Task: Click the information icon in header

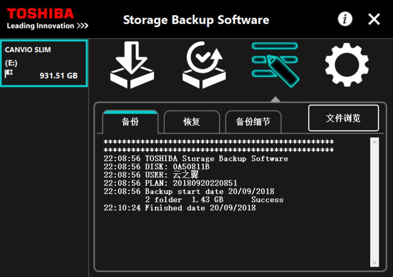Action: coord(345,19)
